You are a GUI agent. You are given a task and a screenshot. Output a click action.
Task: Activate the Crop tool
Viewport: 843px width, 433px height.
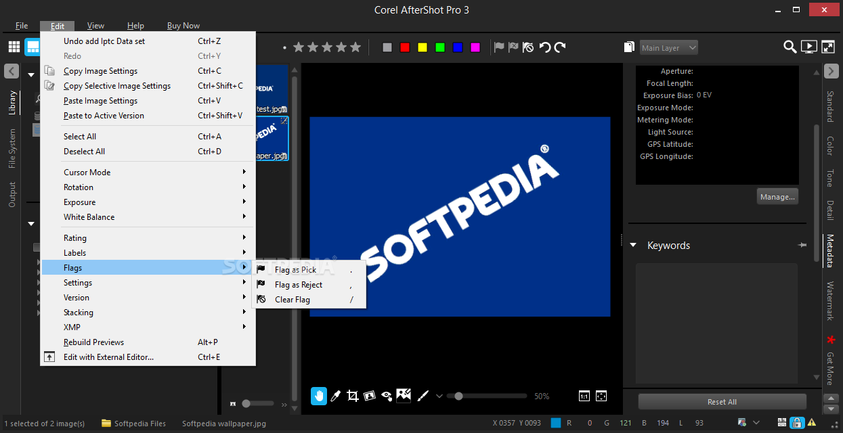tap(352, 396)
